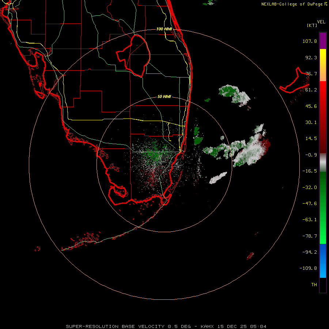The height and width of the screenshot is (329, 329).
Task: Click the Lake Okeechobee outline on the map
Action: (x=133, y=56)
